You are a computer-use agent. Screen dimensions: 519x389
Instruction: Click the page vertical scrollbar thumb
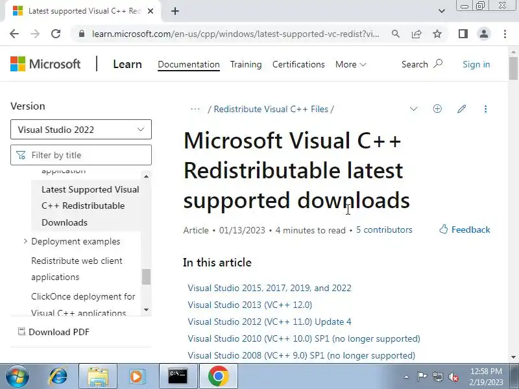pyautogui.click(x=513, y=68)
